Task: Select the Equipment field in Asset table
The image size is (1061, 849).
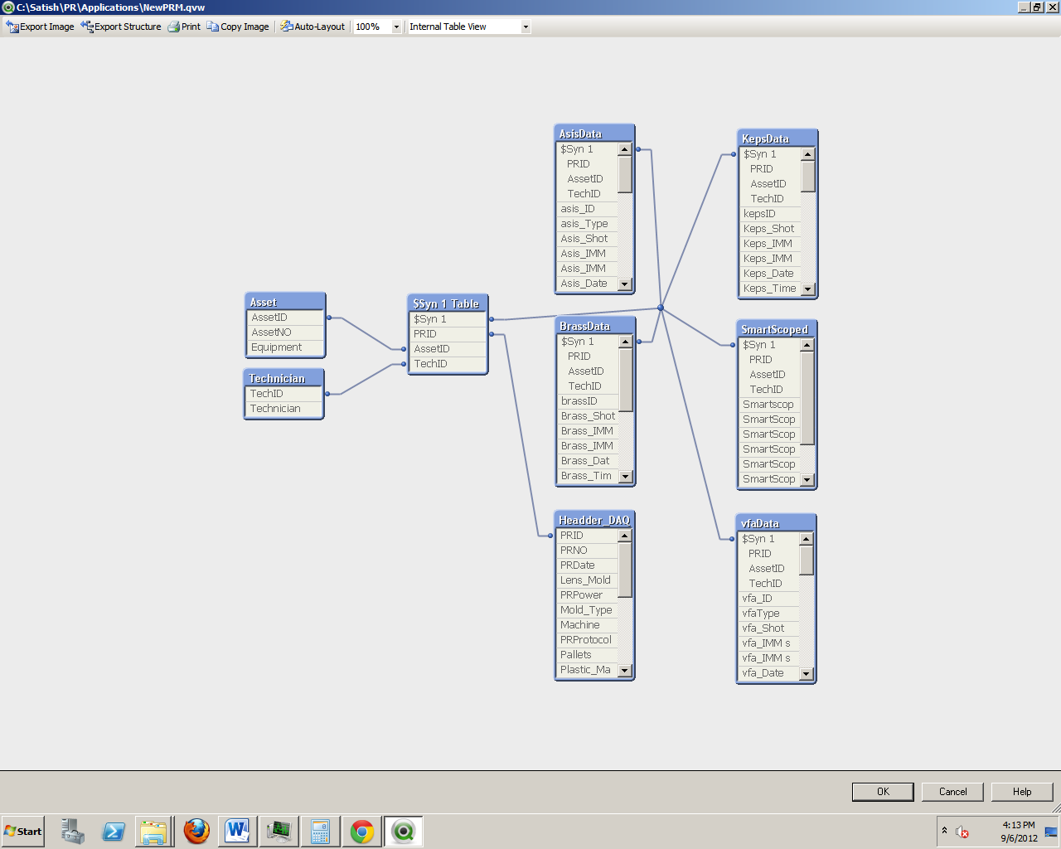Action: point(277,347)
